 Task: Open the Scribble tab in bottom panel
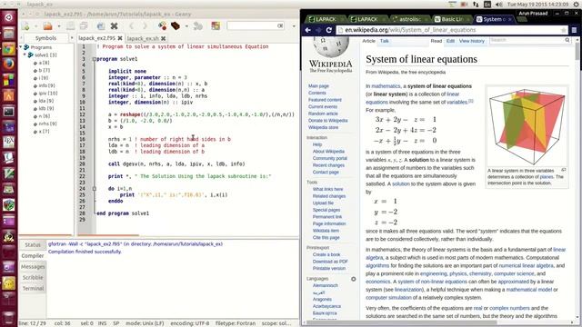(x=33, y=277)
